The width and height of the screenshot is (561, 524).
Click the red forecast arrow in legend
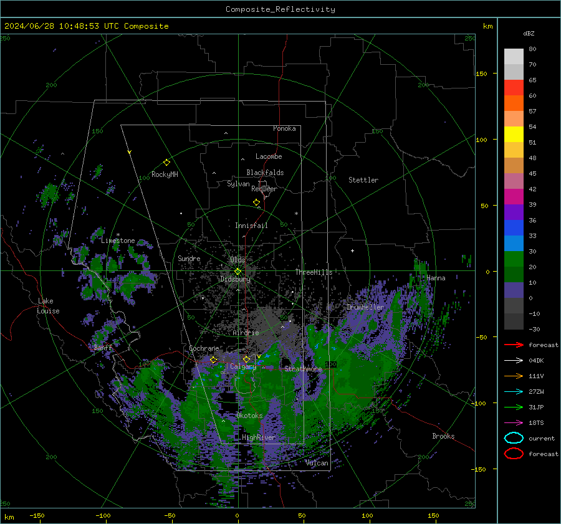click(x=514, y=345)
